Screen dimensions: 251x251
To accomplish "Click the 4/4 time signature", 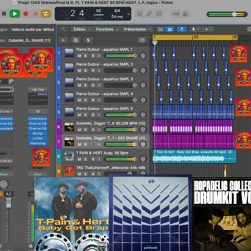I will [117, 11].
